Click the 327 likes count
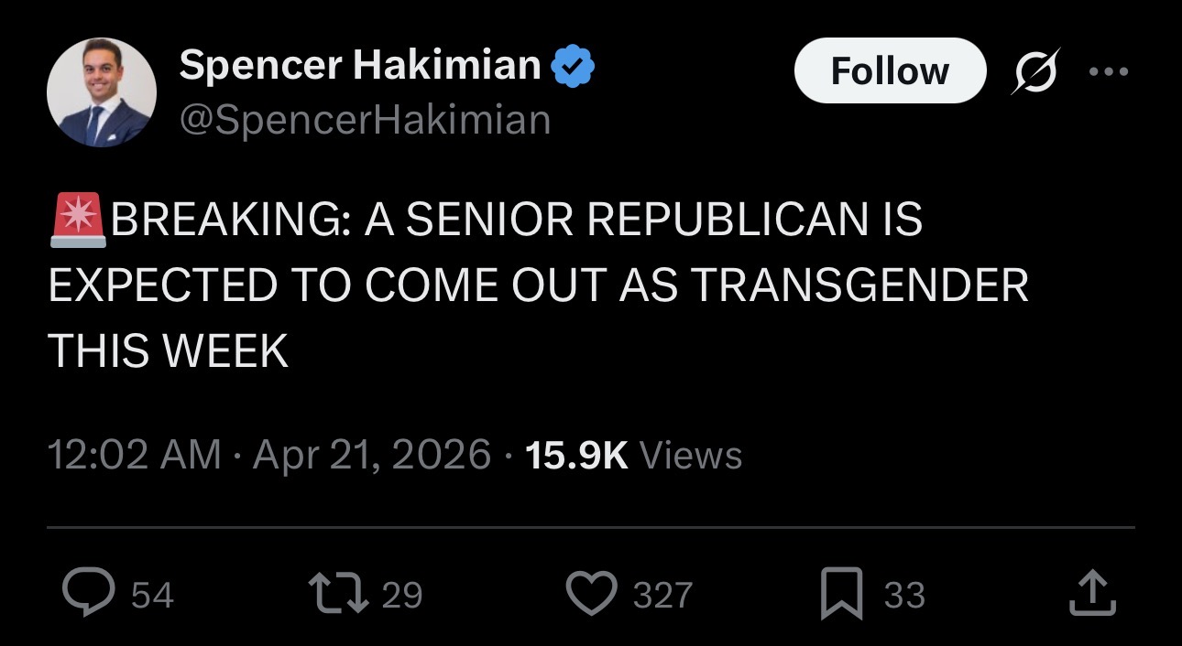This screenshot has width=1182, height=646. (x=662, y=596)
